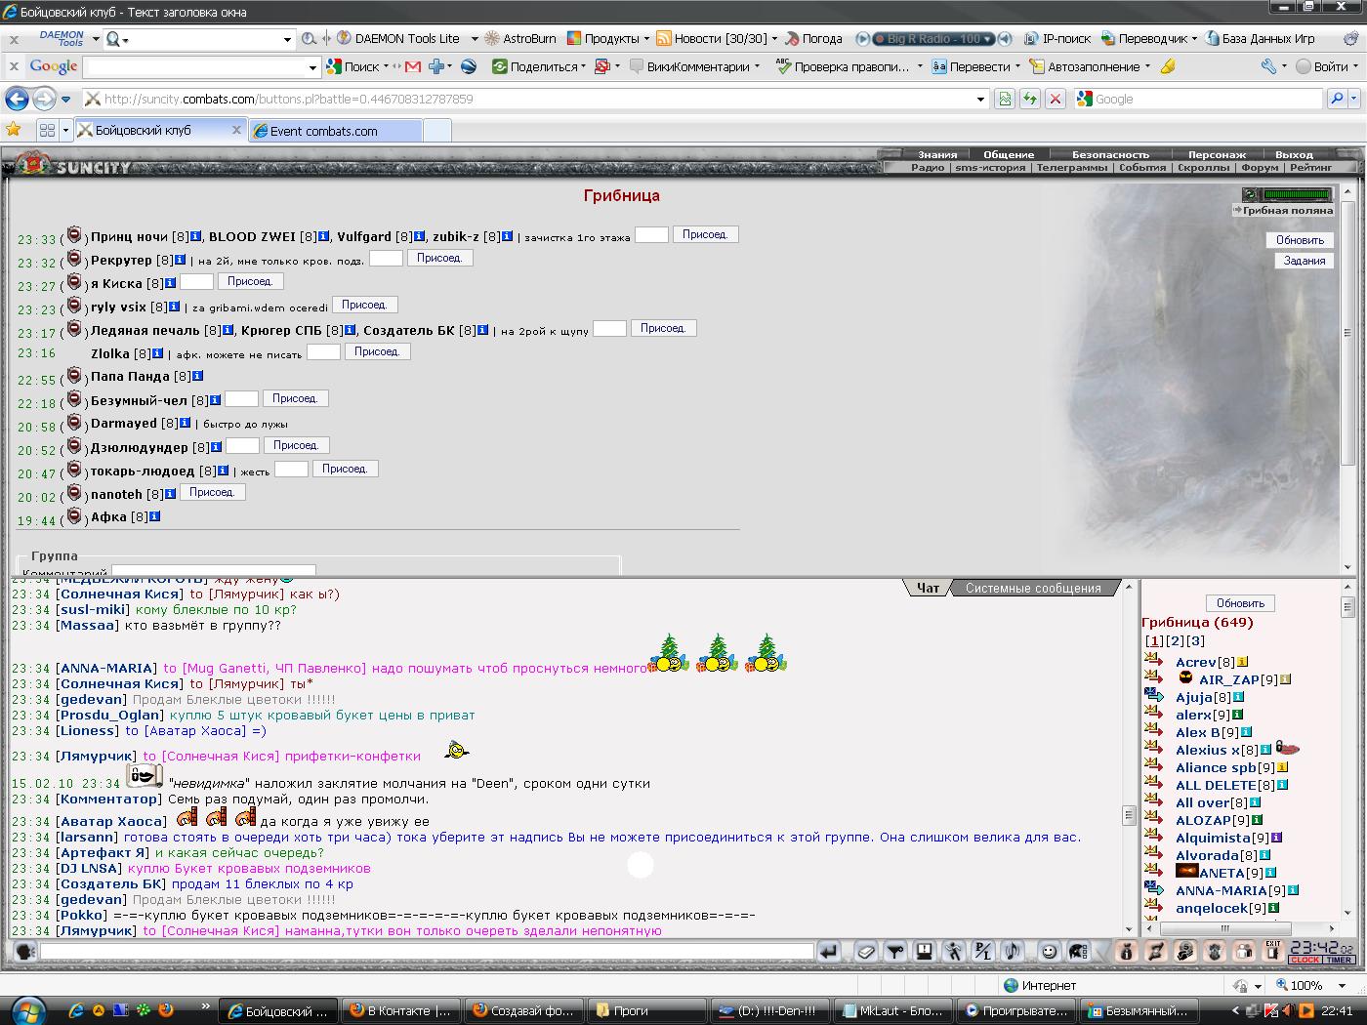
Task: Click the Задания button
Action: click(1304, 261)
